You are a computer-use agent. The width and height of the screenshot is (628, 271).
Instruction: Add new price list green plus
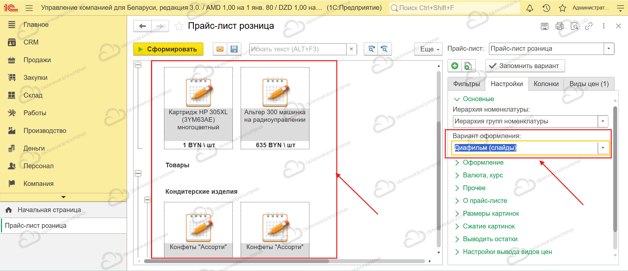[455, 66]
